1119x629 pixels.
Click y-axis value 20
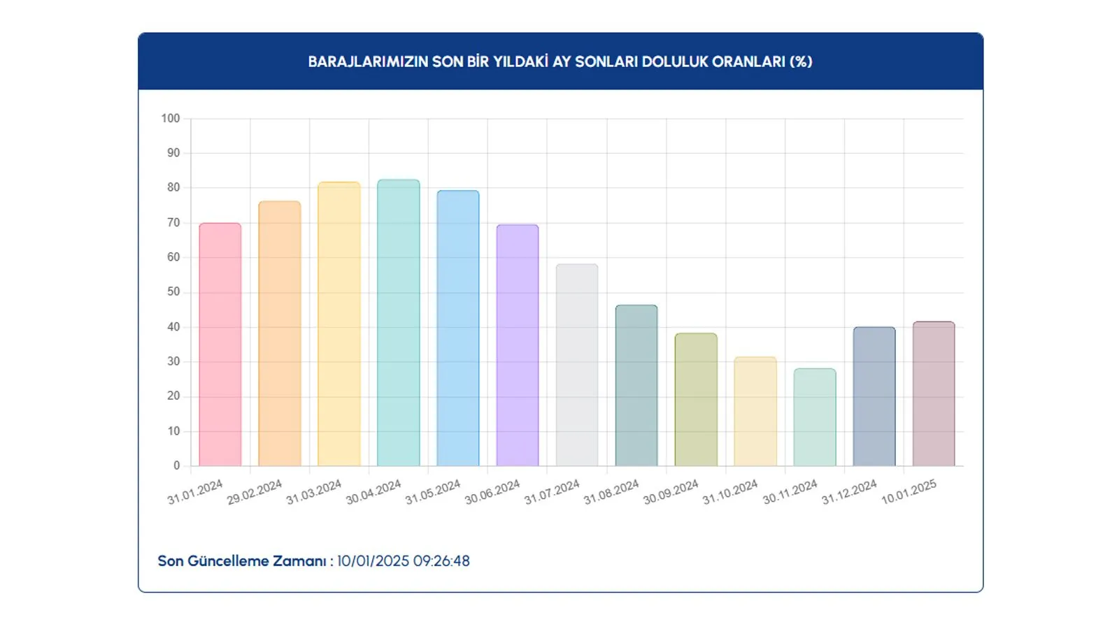point(173,396)
